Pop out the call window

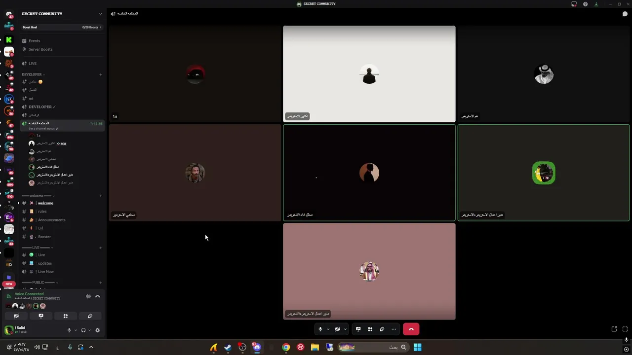coord(614,329)
